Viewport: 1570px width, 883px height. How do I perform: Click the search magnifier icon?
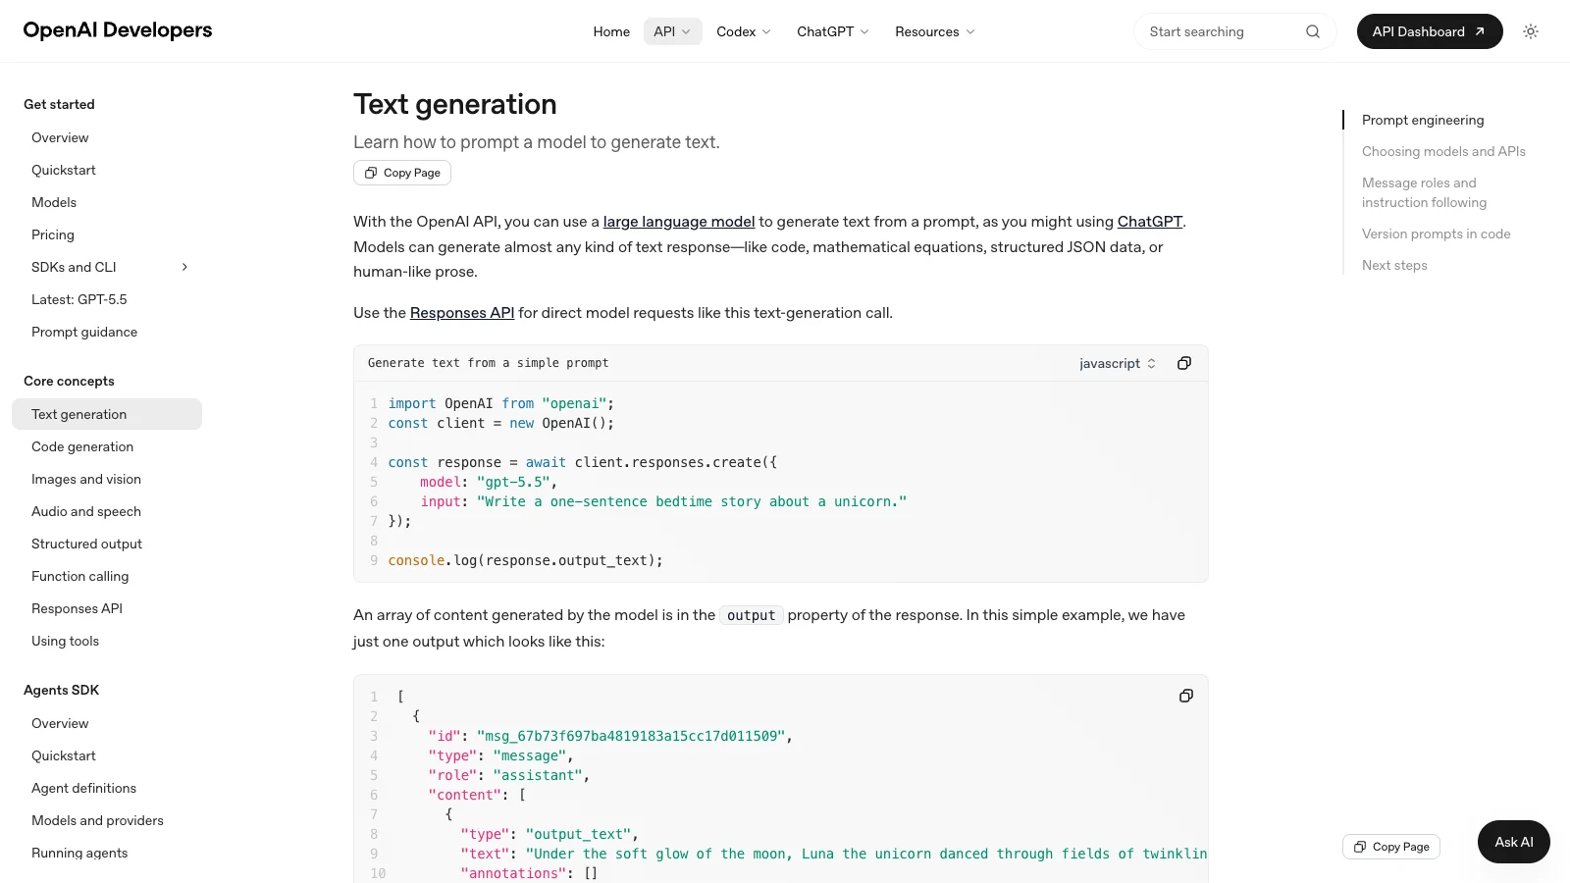point(1313,31)
